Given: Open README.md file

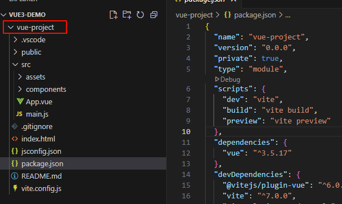Looking at the screenshot, I should pyautogui.click(x=42, y=176).
